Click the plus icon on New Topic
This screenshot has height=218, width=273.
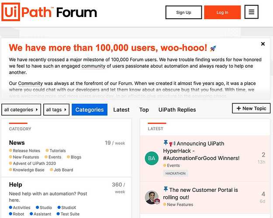[238, 108]
